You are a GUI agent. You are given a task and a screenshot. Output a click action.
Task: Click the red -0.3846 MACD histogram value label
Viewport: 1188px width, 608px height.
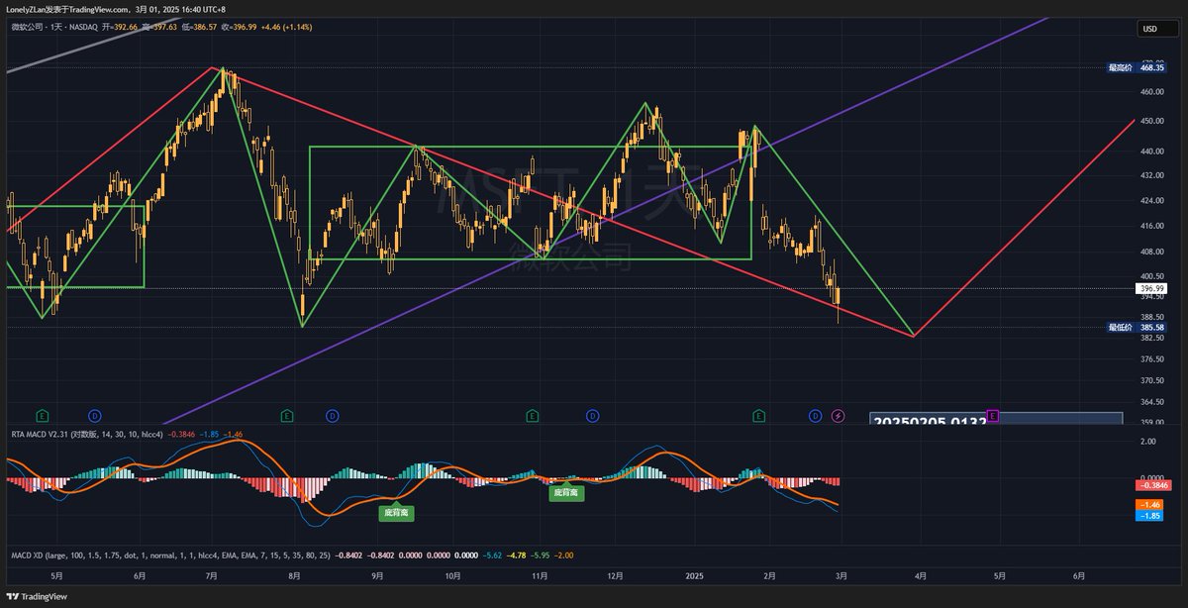(1152, 484)
